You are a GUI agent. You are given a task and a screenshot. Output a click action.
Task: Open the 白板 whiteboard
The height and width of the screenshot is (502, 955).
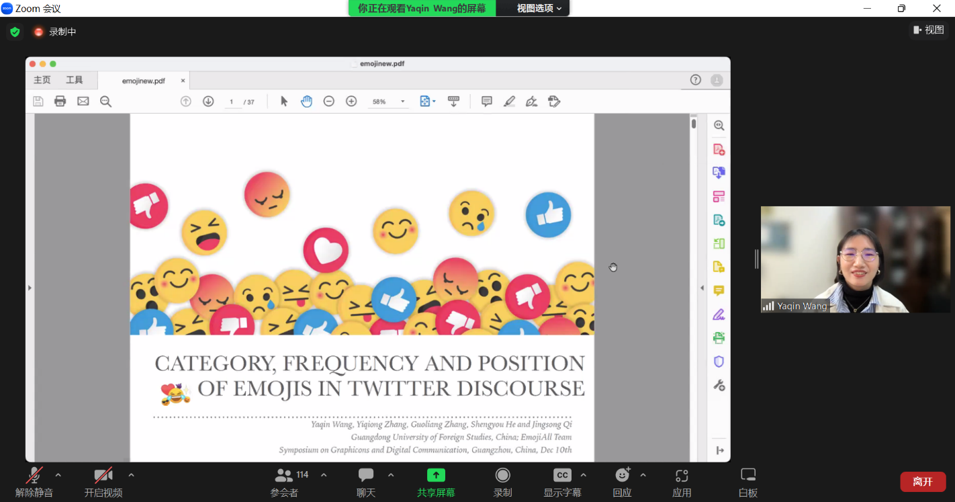pos(747,482)
